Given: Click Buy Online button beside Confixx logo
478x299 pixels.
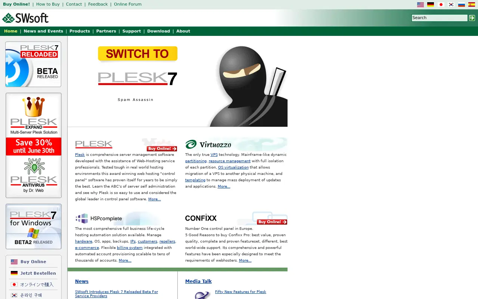Looking at the screenshot, I should pos(272,222).
